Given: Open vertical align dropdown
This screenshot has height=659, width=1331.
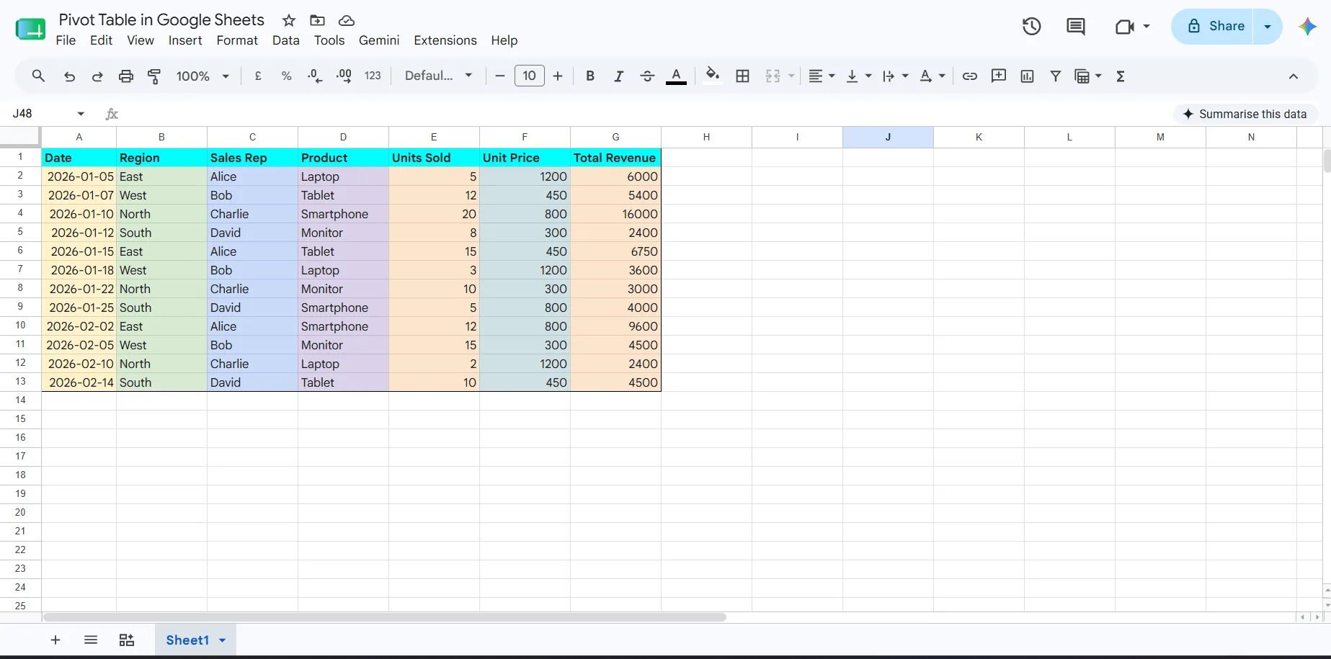Looking at the screenshot, I should [858, 76].
